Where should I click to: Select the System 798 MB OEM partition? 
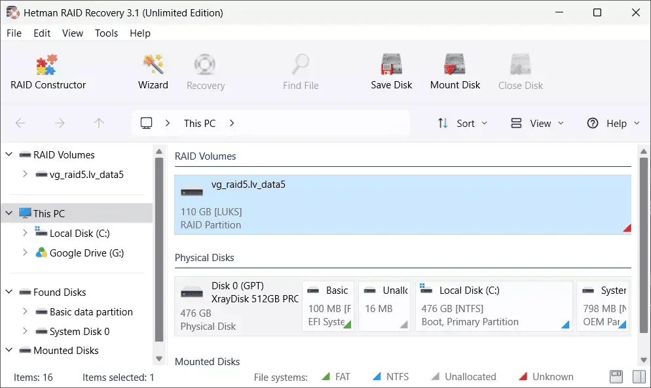[x=604, y=306]
